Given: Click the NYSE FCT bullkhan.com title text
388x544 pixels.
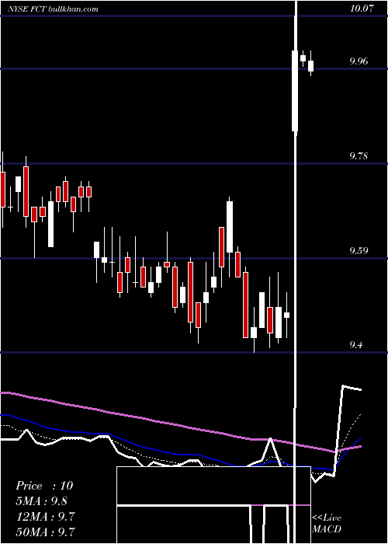Looking at the screenshot, I should point(53,9).
